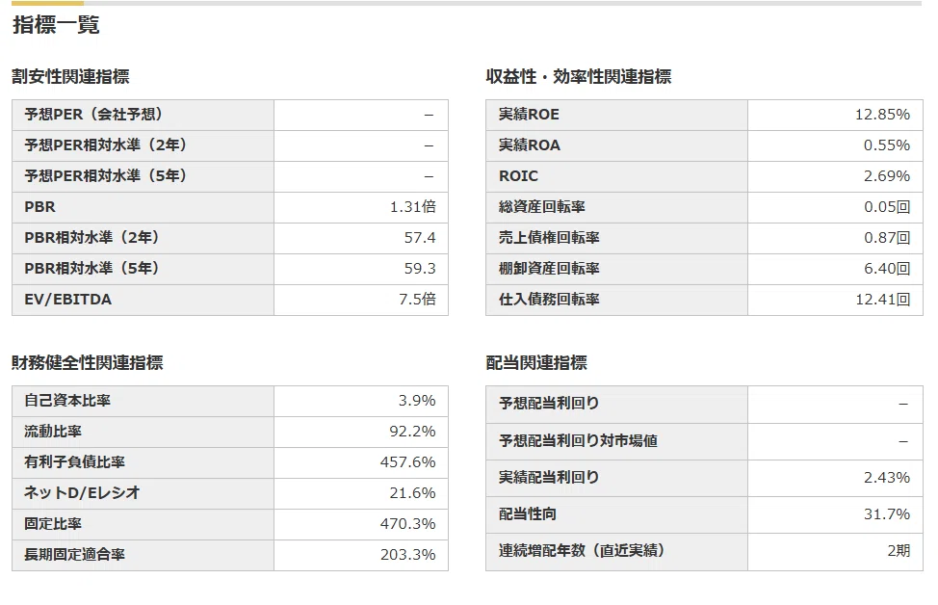Click the 実績配当利回り value 2.43%
The image size is (938, 605).
point(887,478)
